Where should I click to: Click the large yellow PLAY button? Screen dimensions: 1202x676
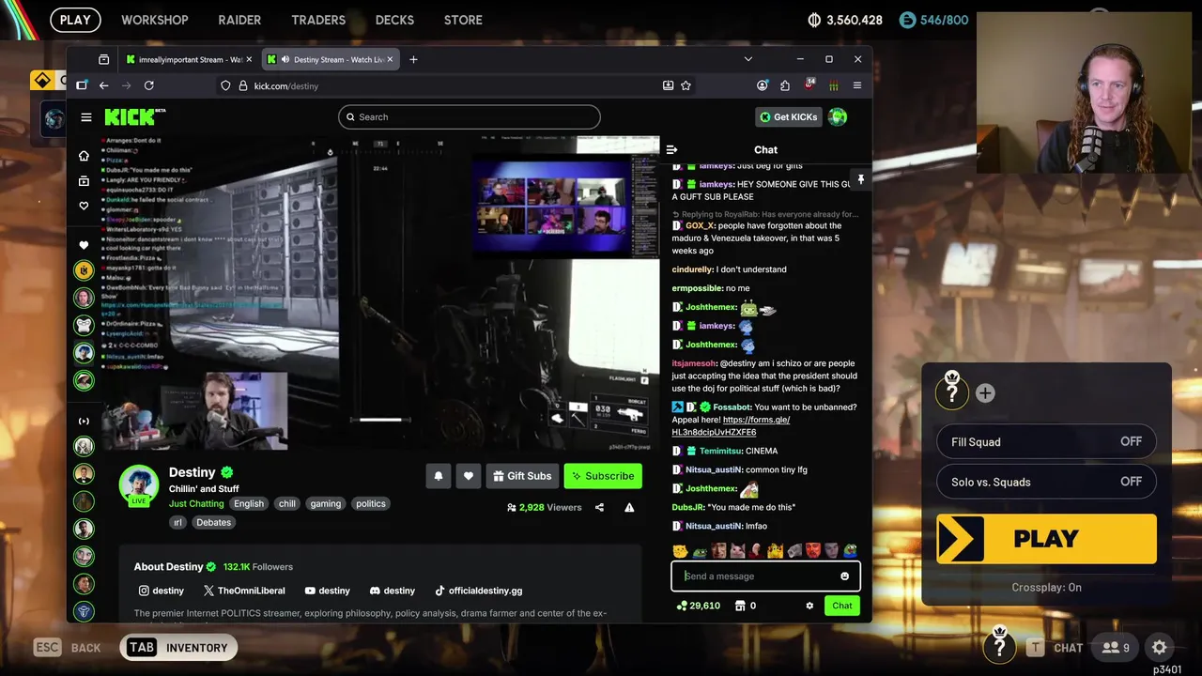click(1047, 539)
